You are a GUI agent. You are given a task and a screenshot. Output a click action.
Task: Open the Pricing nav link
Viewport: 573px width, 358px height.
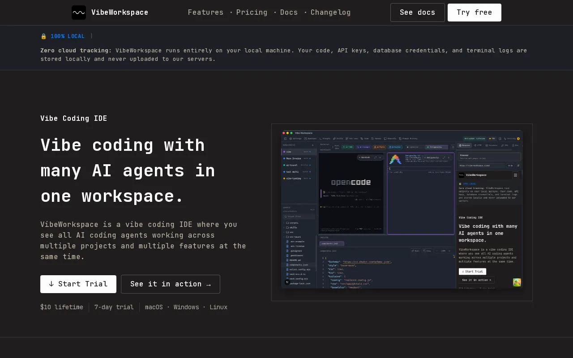point(252,13)
